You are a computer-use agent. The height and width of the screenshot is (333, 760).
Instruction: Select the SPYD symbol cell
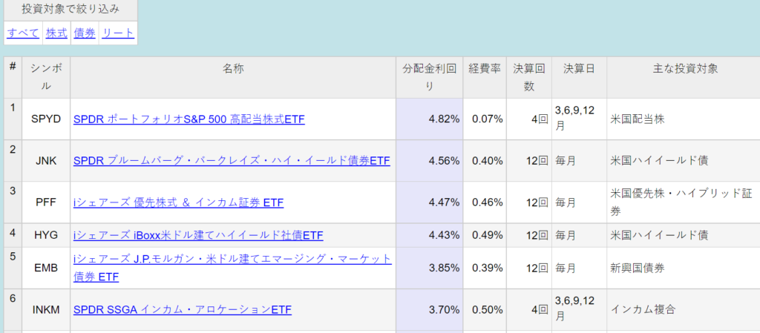point(46,119)
